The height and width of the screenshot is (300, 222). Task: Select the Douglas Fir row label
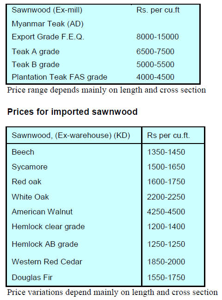point(32,278)
